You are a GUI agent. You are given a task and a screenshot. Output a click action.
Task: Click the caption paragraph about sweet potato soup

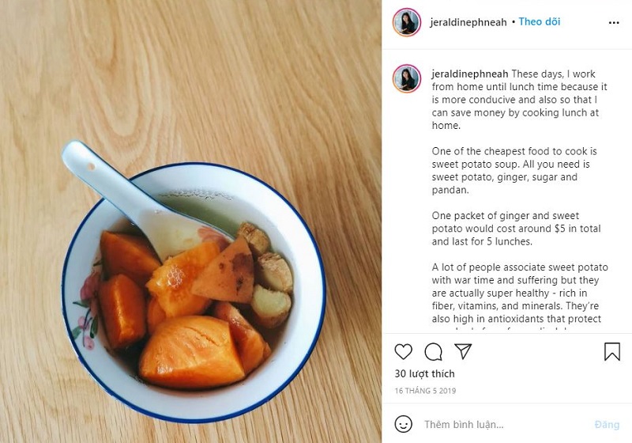click(x=514, y=170)
